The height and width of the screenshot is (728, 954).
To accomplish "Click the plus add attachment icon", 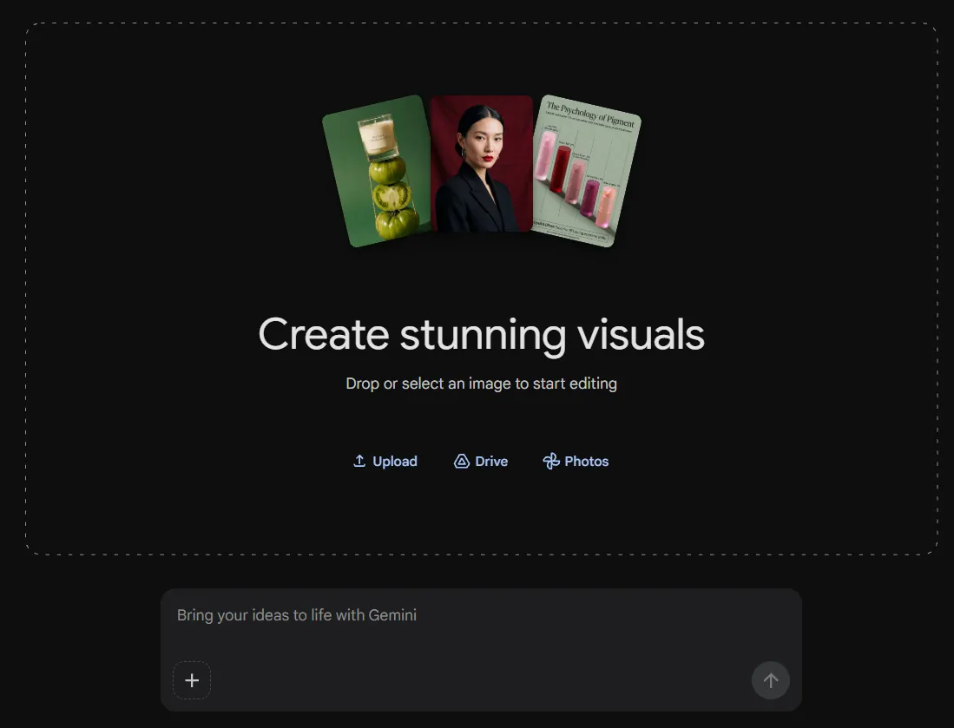I will (x=192, y=680).
